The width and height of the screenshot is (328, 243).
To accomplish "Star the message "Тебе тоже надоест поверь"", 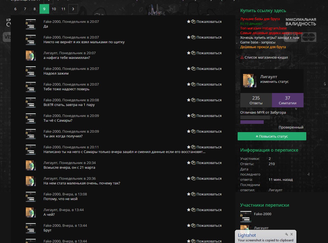I will point(188,84).
